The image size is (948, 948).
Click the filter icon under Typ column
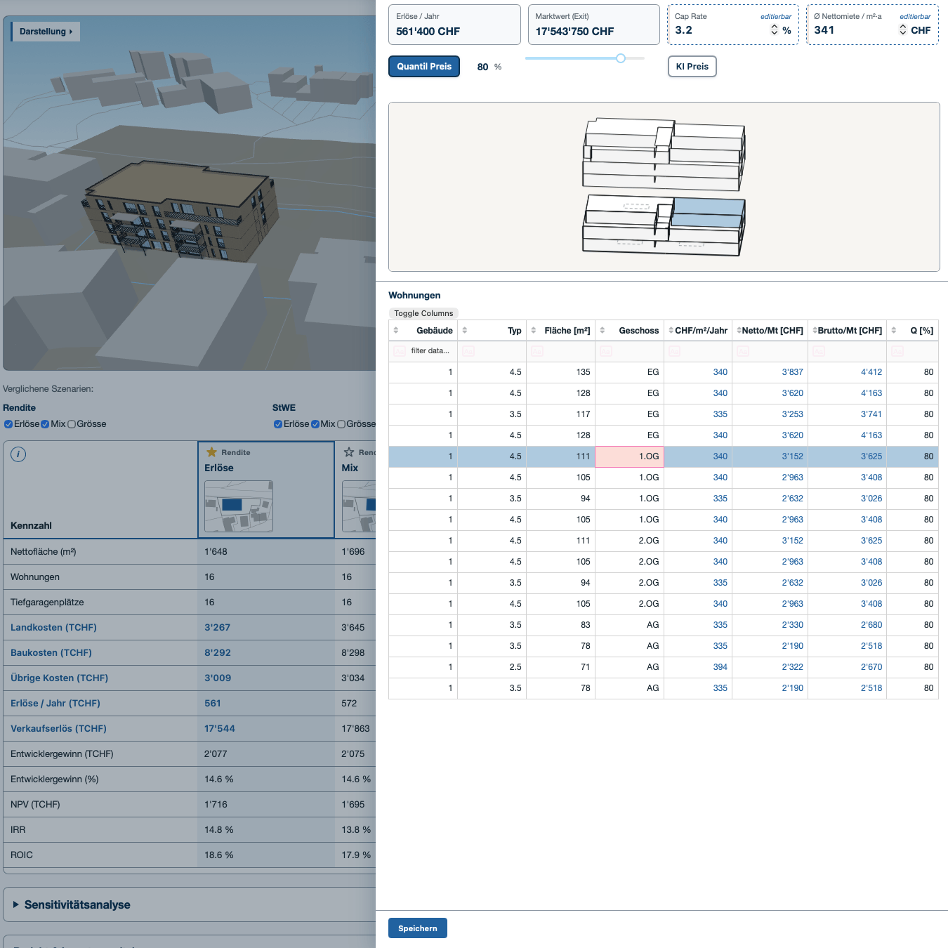(468, 351)
